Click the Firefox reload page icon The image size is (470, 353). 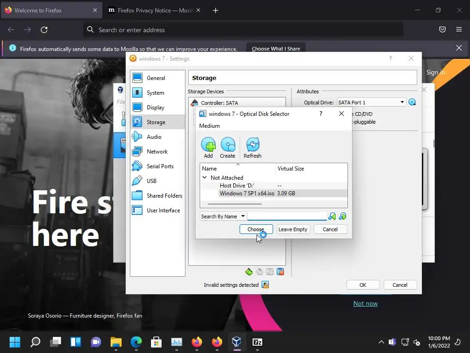(44, 30)
